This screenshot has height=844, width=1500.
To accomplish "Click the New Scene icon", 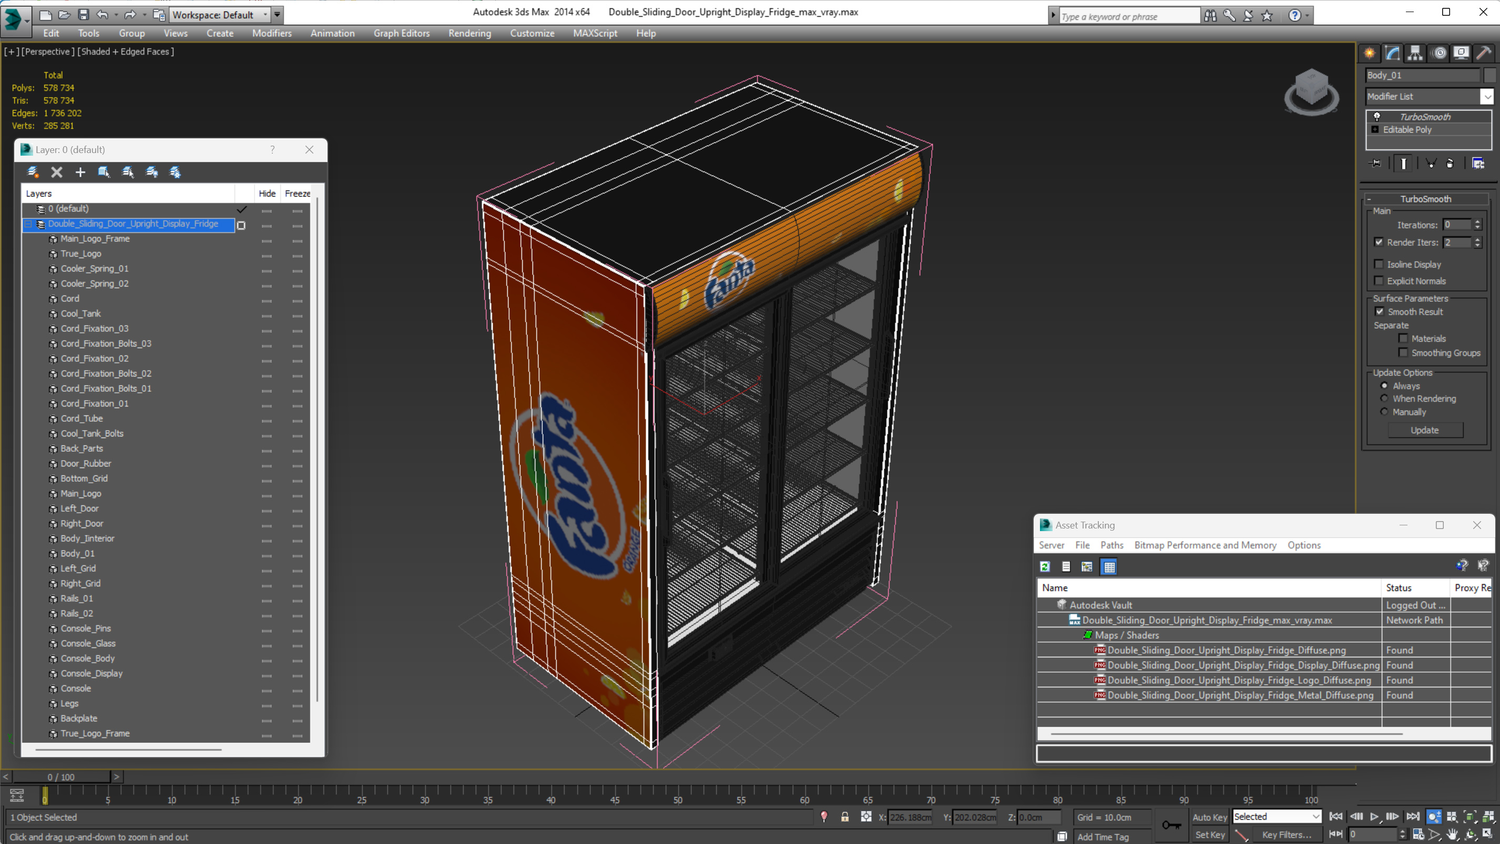I will tap(45, 15).
